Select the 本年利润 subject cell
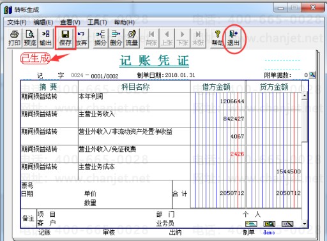Screen dimensions: 327x241 point(134,101)
